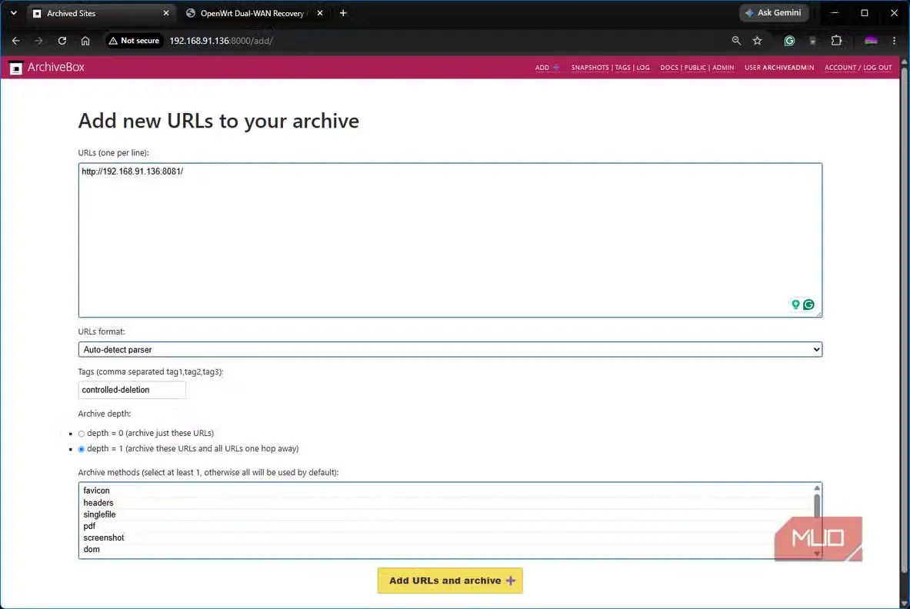Expand the URLs format dropdown
Viewport: 910px width, 609px height.
point(450,349)
